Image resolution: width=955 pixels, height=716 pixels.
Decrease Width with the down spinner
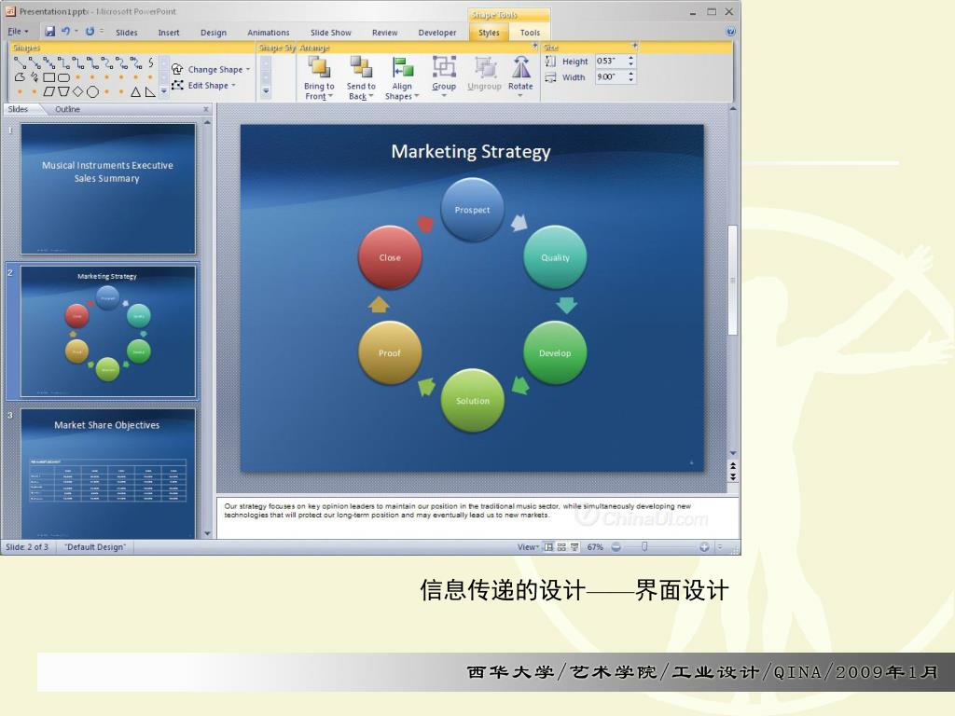tap(631, 80)
